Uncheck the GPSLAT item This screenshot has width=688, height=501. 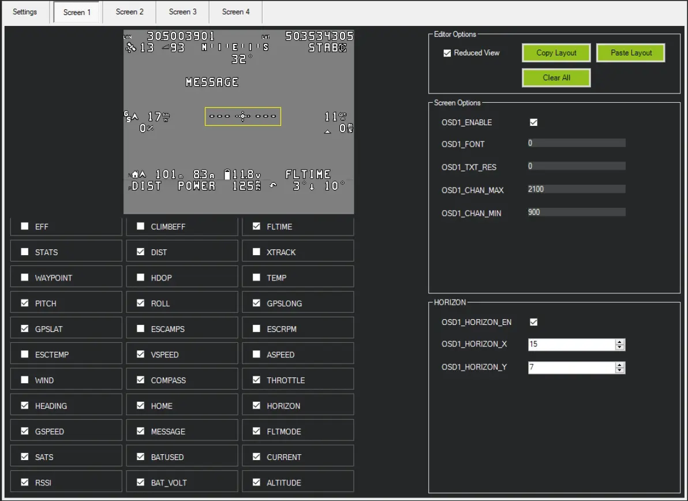25,328
